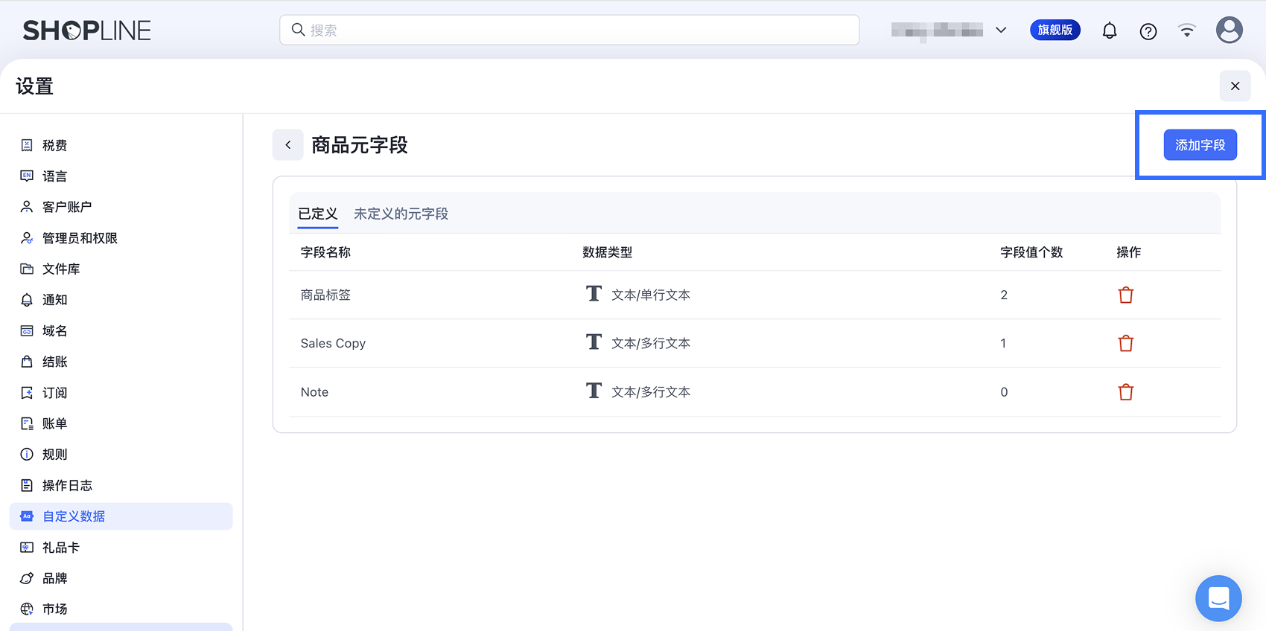Open the Sales Copy field row
The height and width of the screenshot is (631, 1266).
click(x=755, y=343)
